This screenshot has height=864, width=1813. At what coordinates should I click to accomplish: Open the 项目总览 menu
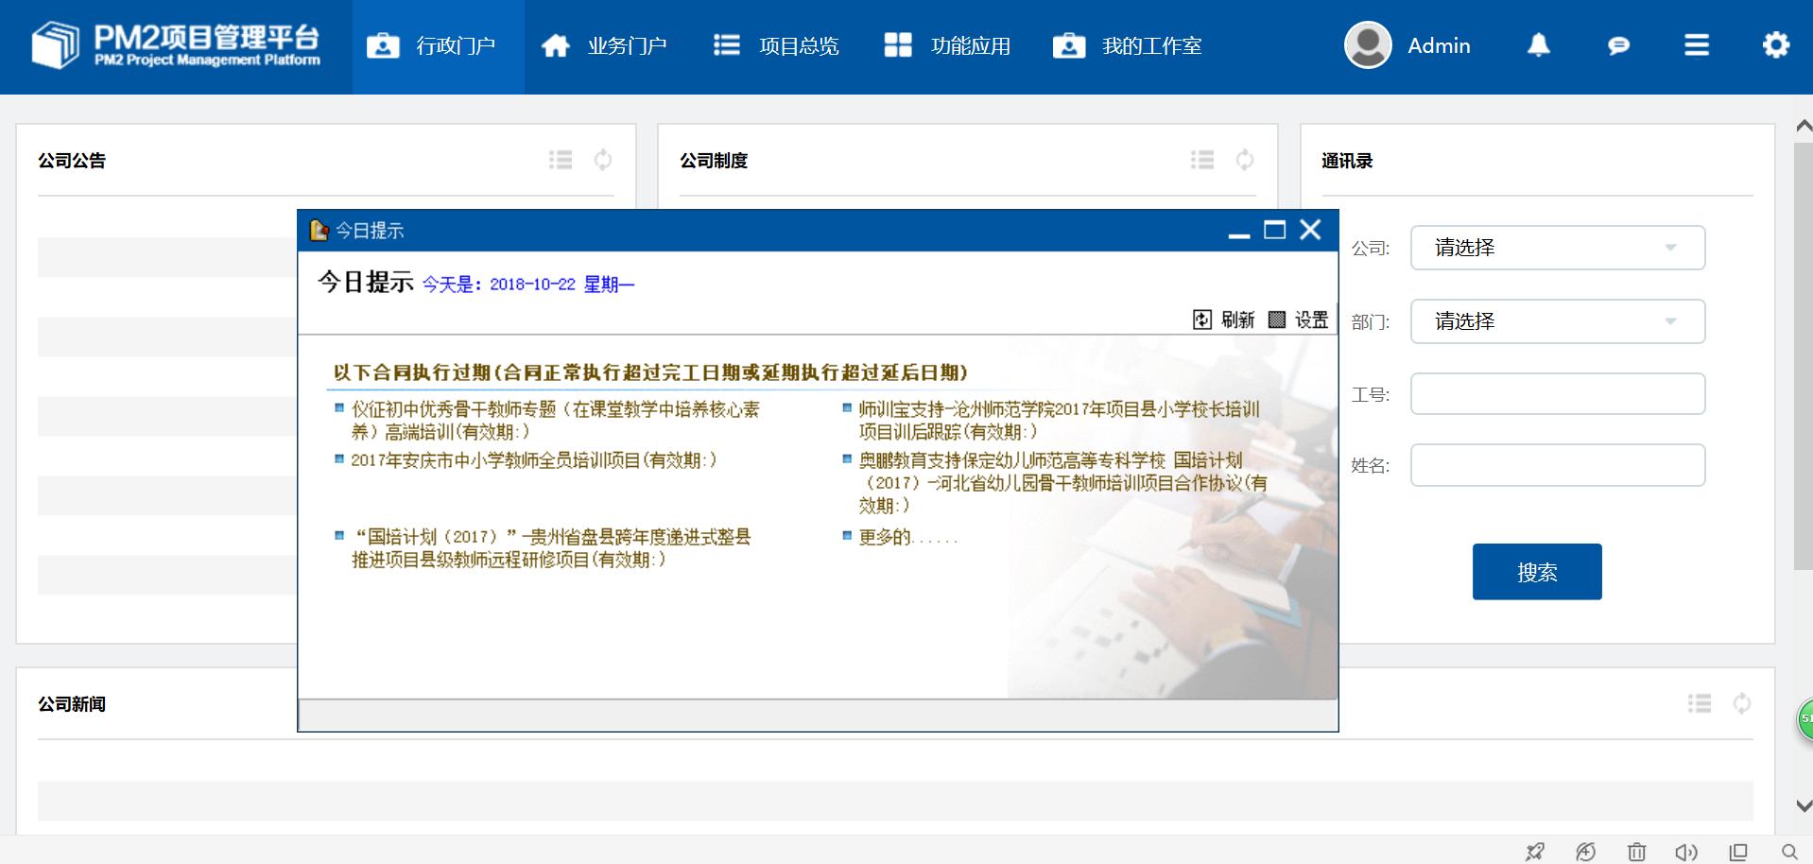tap(776, 46)
